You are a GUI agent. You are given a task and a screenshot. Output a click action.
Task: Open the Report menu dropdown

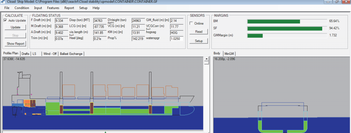coord(69,8)
